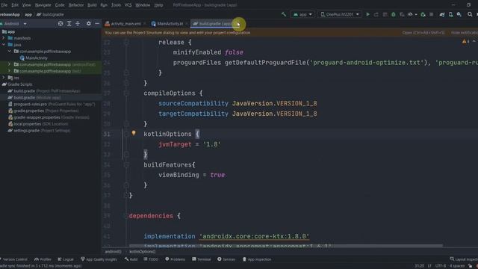
Task: Open gradle.properties file
Action: 43,111
